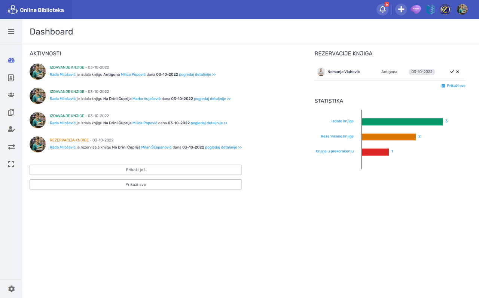The height and width of the screenshot is (298, 479).
Task: Open the users group icon in sidebar
Action: tap(11, 95)
